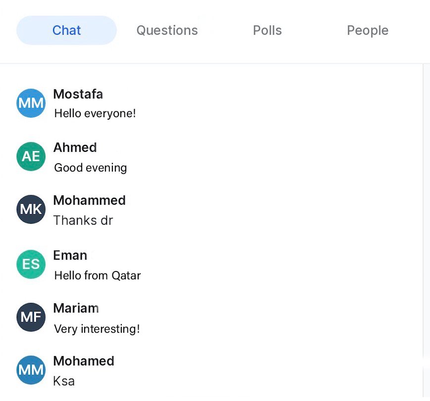Viewport: 430px width, 401px height.
Task: Switch to the Chat tab
Action: click(x=66, y=30)
